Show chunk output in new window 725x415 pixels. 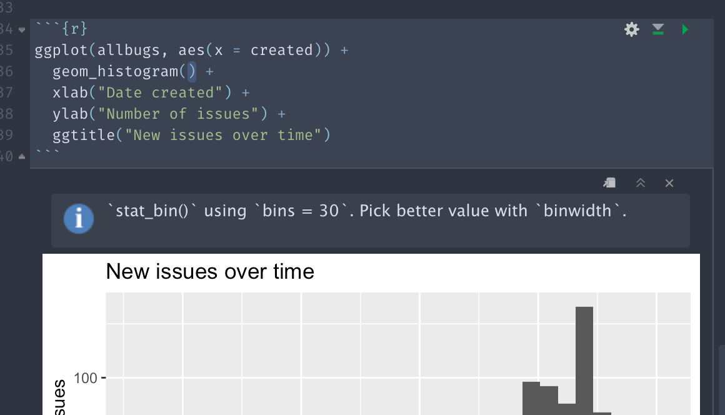pos(609,182)
